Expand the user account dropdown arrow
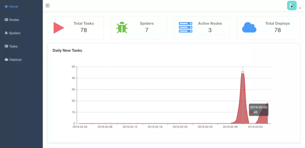Image resolution: width=305 pixels, height=148 pixels. click(x=300, y=8)
